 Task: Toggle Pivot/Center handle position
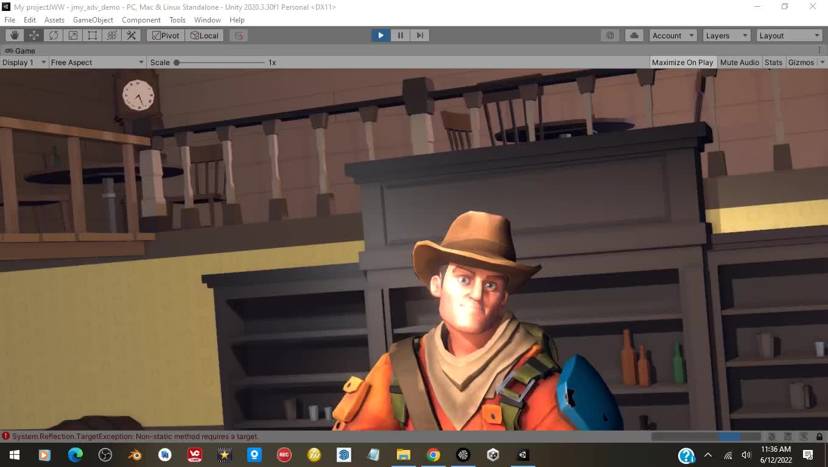coord(166,35)
